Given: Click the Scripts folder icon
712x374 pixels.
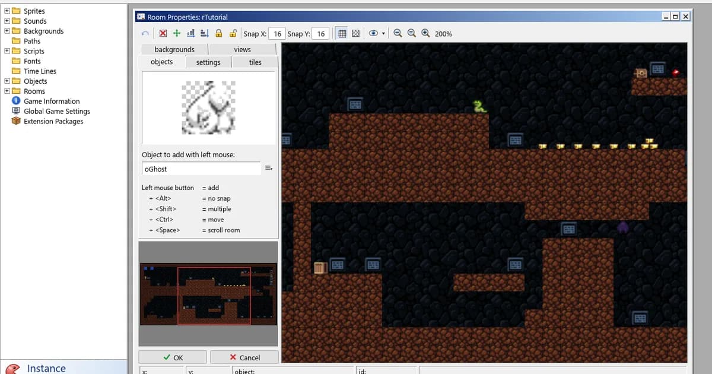Looking at the screenshot, I should 16,51.
